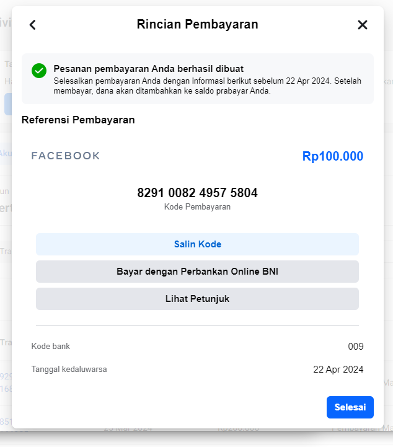Click the green success checkmark icon
This screenshot has width=393, height=447.
pos(39,71)
